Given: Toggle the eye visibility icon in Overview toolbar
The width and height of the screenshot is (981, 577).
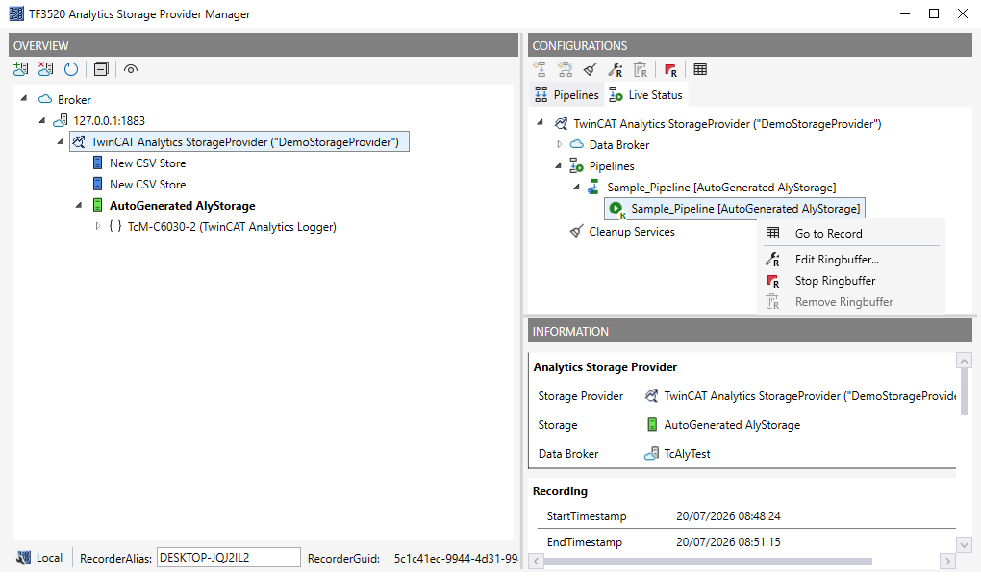Looking at the screenshot, I should coord(130,69).
